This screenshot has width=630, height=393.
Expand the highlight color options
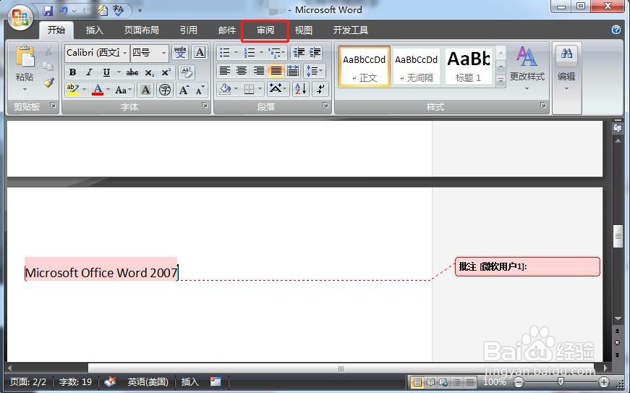[x=84, y=89]
